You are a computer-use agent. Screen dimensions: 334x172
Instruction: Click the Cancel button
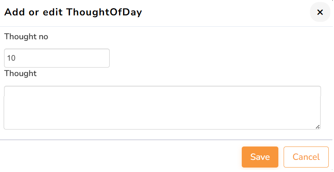click(306, 157)
